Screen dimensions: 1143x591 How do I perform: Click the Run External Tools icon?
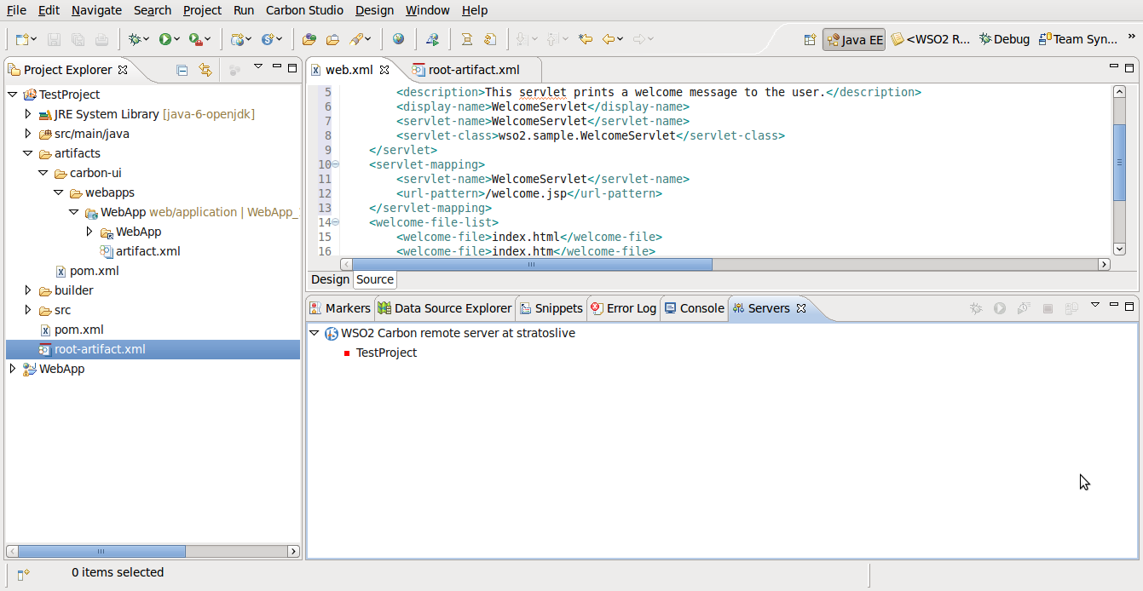(x=195, y=39)
